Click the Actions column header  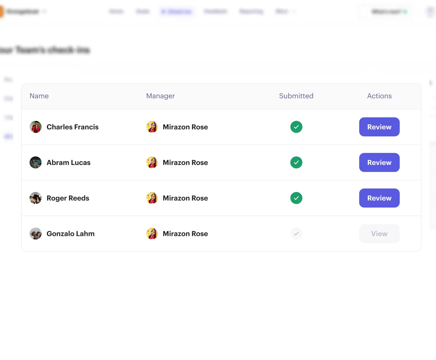click(x=379, y=96)
